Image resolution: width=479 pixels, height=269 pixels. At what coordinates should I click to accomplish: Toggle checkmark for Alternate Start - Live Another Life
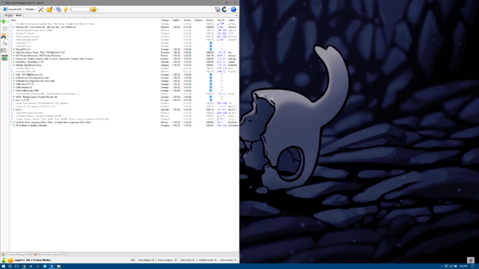[14, 27]
